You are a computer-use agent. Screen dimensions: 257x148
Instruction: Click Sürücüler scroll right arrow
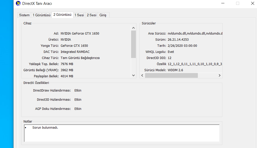tap(220, 75)
